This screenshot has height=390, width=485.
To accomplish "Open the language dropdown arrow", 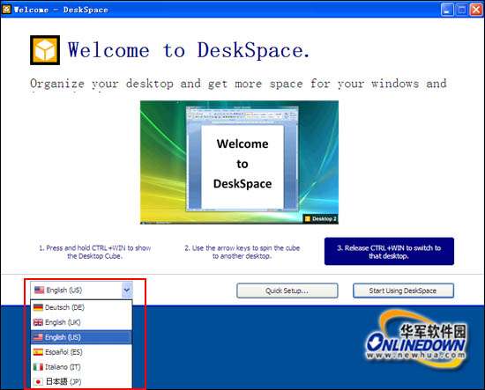I will click(x=127, y=290).
